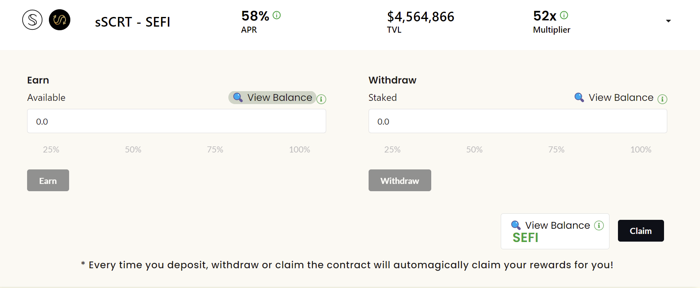Select 50% of available balance to earn

[x=133, y=150]
